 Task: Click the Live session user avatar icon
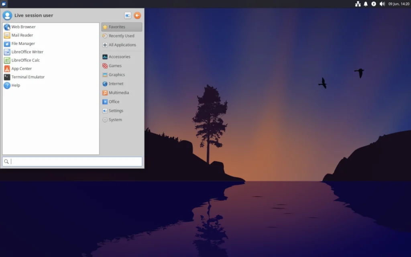[x=7, y=16]
